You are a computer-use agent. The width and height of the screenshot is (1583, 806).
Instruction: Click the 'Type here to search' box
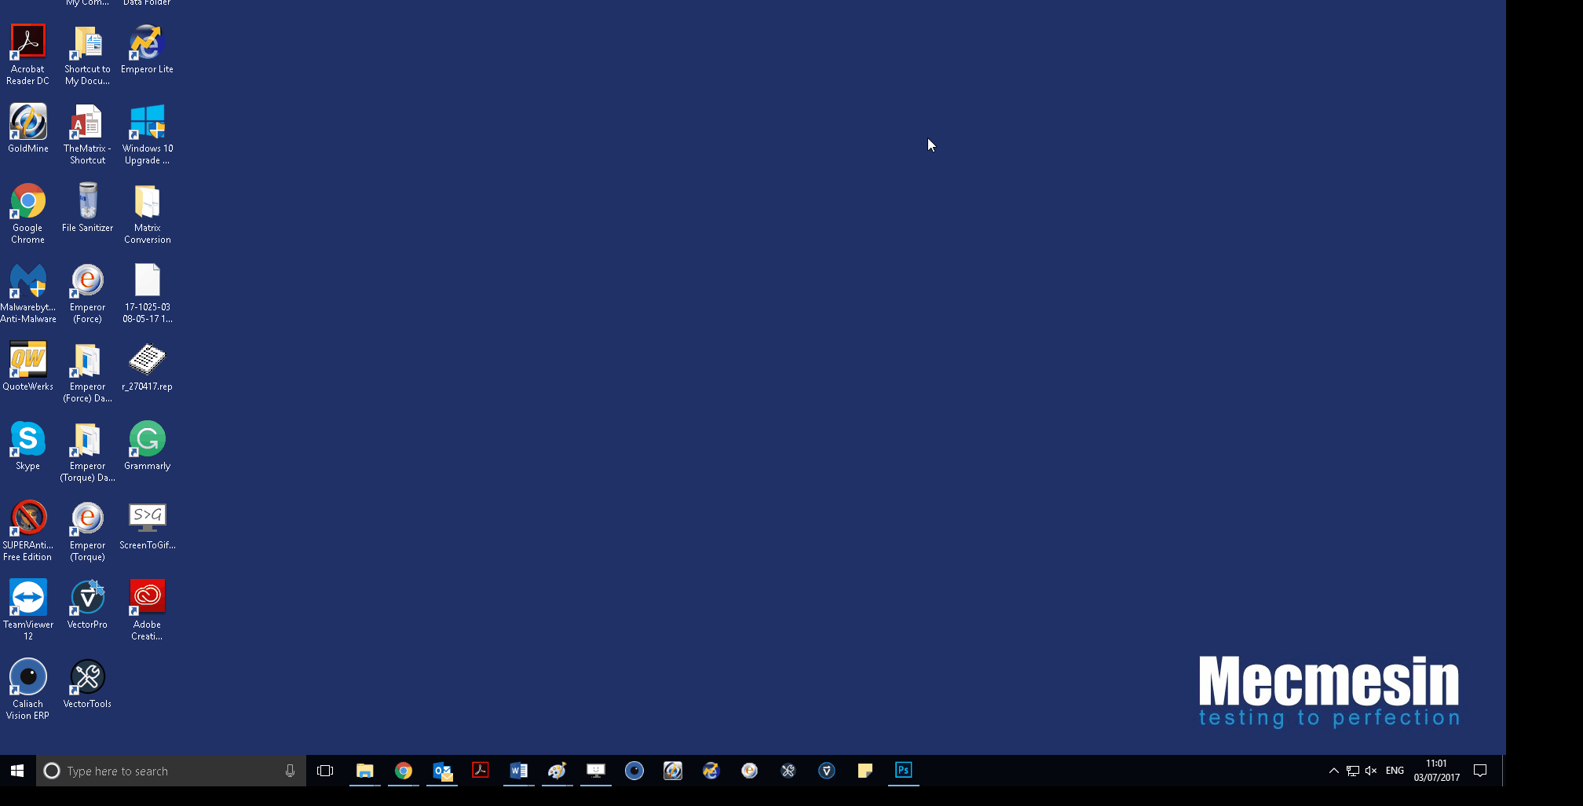tap(171, 771)
